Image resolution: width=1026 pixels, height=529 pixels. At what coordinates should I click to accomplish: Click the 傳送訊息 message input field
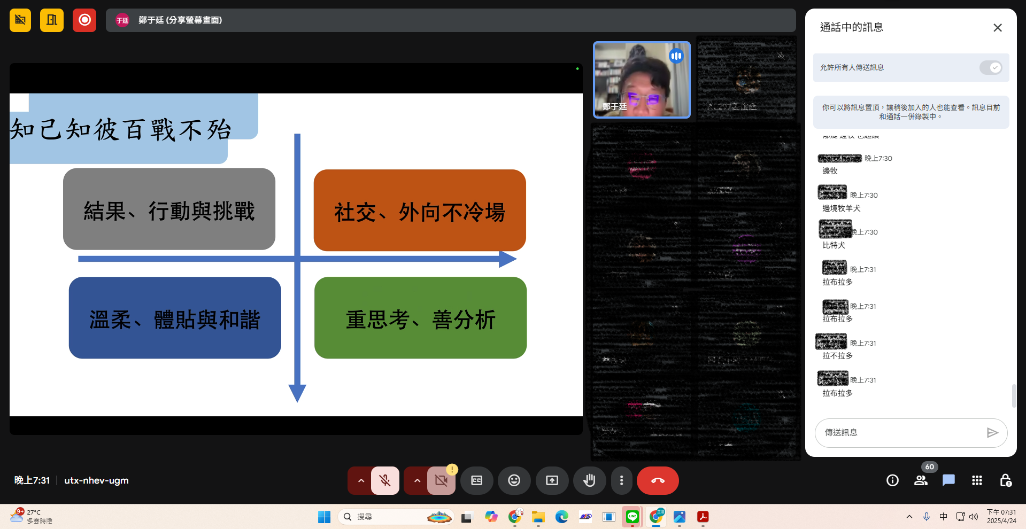coord(898,433)
